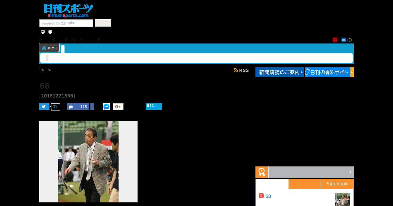Submit search with the blank gray button
The width and height of the screenshot is (393, 206).
tap(103, 23)
